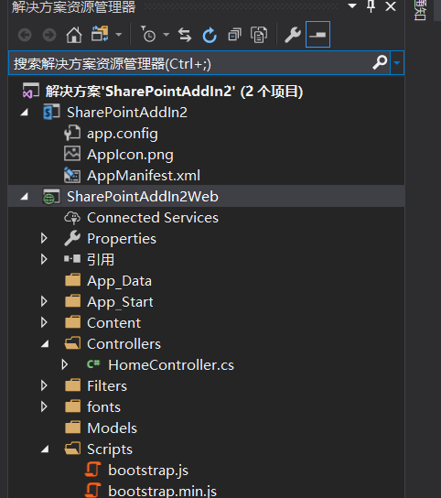Select the SharePointAddIn2 project
Screen dimensions: 441x498
[x=127, y=113]
